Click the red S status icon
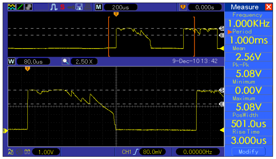 (x=62, y=7)
